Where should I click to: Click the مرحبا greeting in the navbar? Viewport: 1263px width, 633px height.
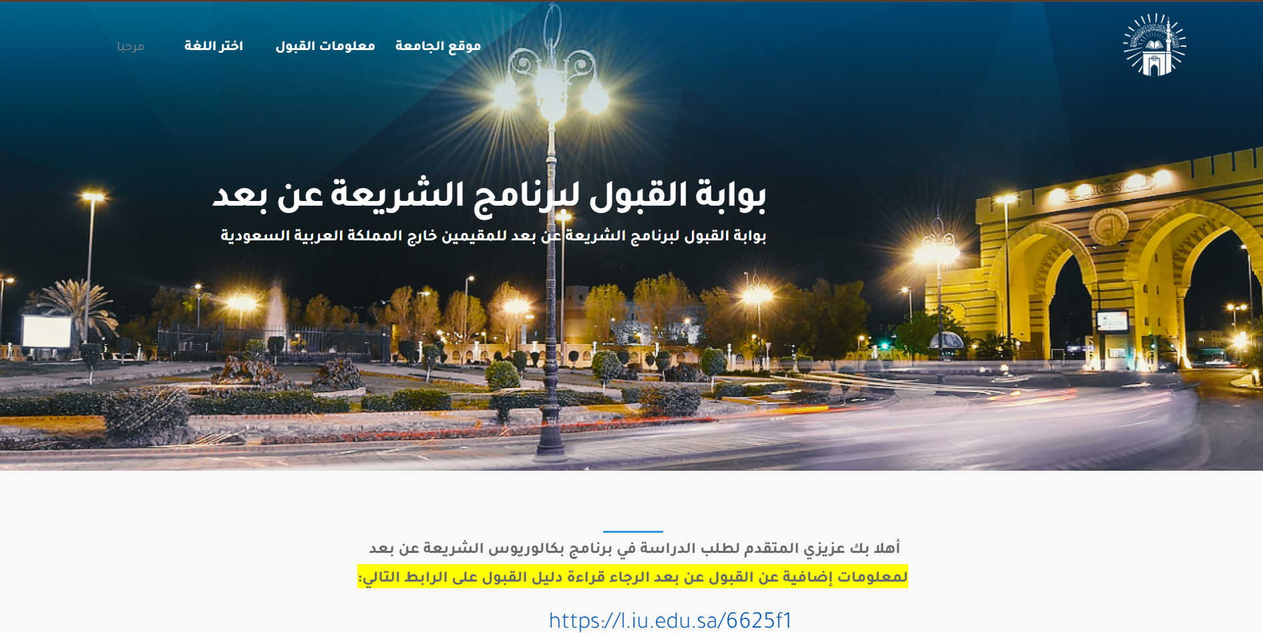click(x=130, y=45)
